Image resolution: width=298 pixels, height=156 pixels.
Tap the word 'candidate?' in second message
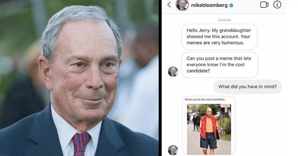pyautogui.click(x=198, y=71)
